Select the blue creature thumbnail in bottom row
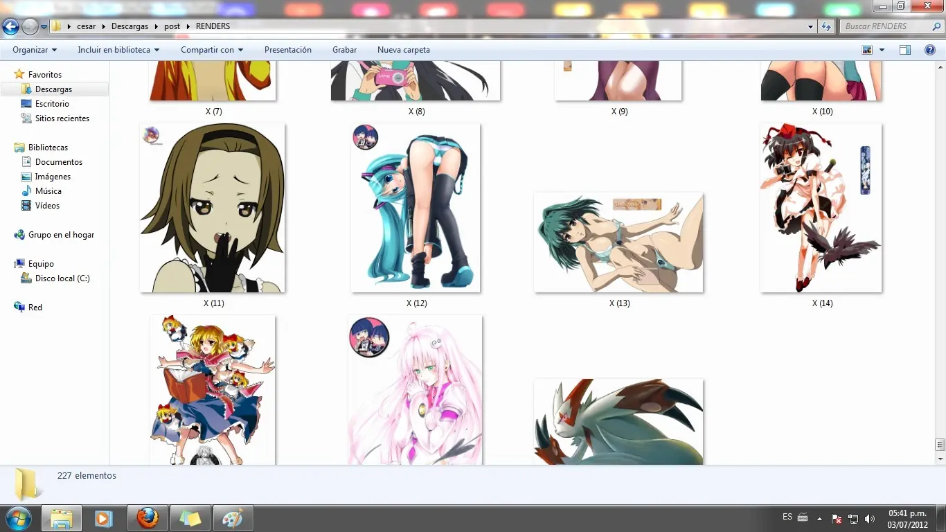Image resolution: width=946 pixels, height=532 pixels. coord(618,421)
